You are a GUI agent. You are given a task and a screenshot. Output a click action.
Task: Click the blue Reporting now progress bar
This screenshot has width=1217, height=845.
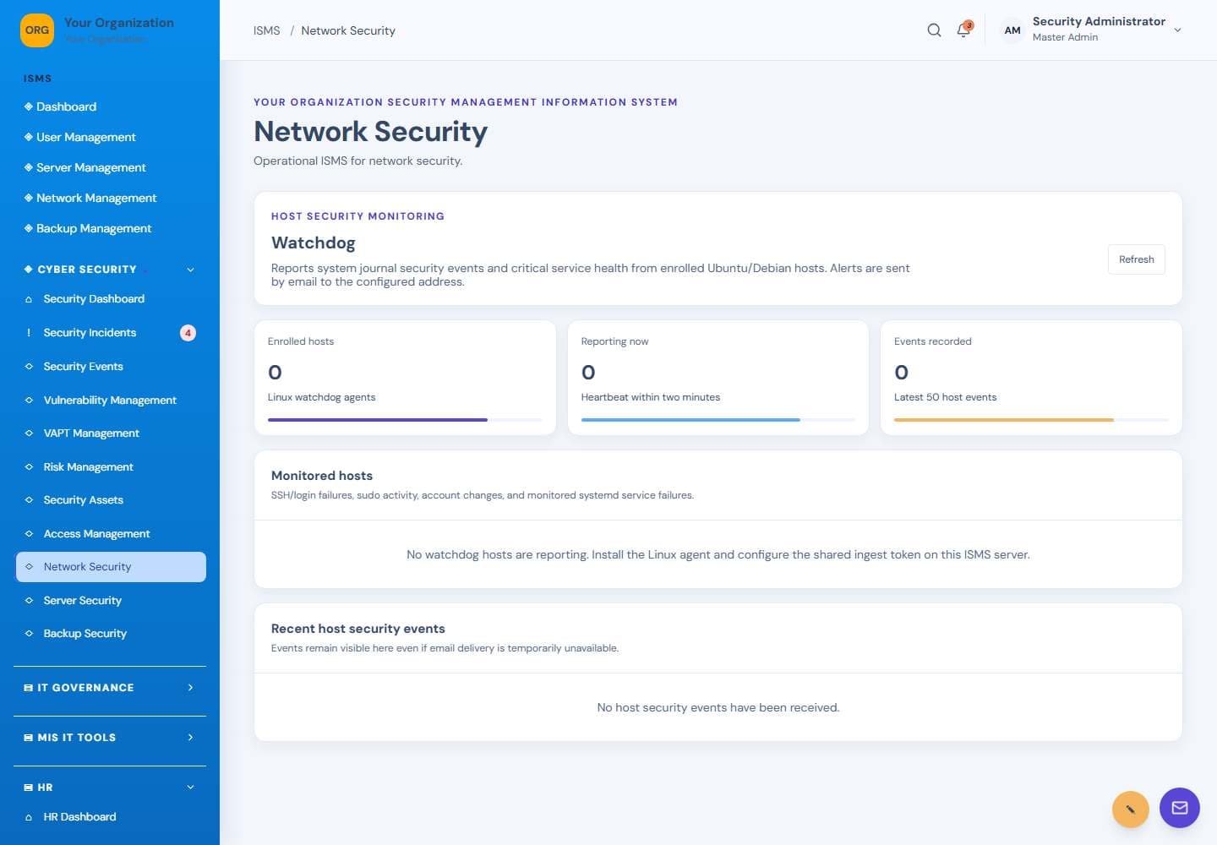[x=690, y=420]
